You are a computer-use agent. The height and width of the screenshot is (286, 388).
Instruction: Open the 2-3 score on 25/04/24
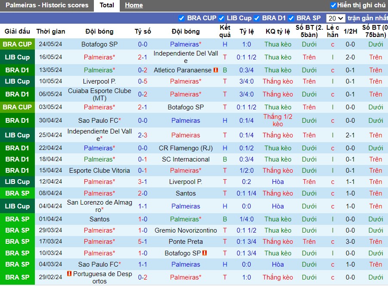[x=143, y=135]
